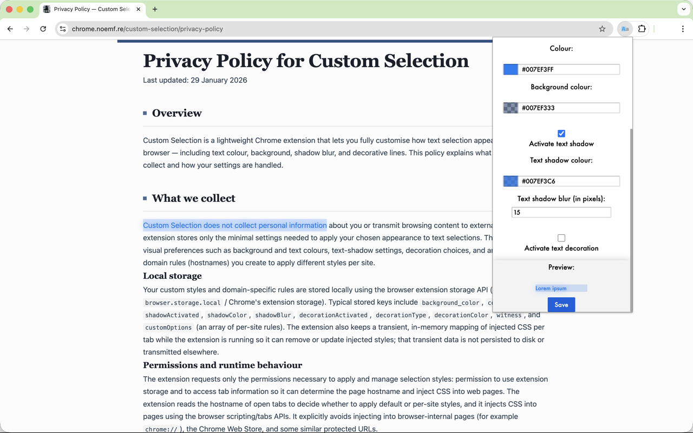Edit the Text shadow colour field #007EF3C6

tap(569, 181)
